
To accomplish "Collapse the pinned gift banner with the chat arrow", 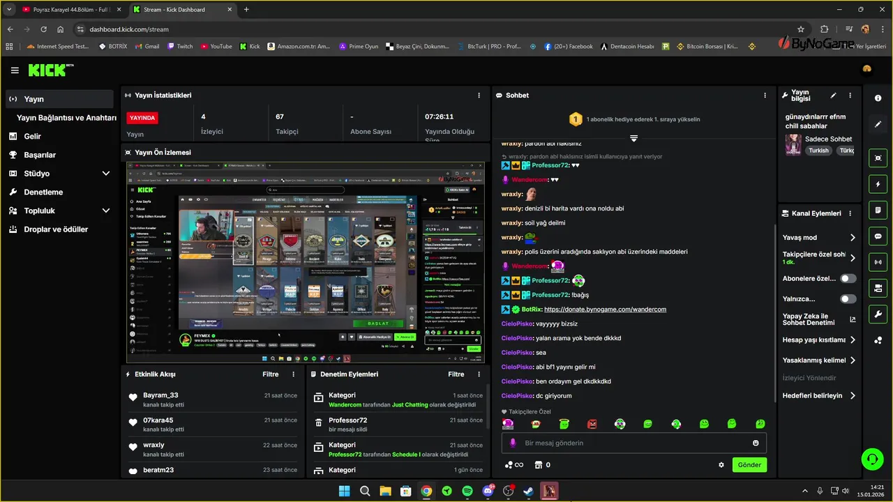I will (633, 138).
